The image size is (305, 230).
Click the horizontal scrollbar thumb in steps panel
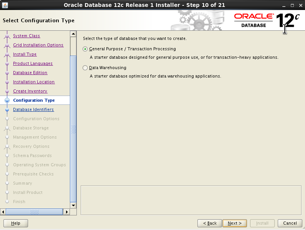coord(34,212)
